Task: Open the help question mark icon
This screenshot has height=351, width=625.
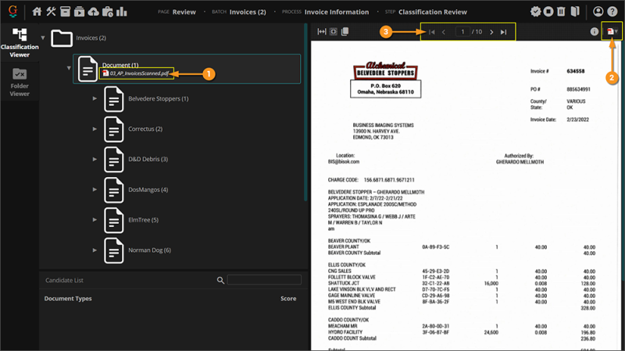Action: click(612, 12)
